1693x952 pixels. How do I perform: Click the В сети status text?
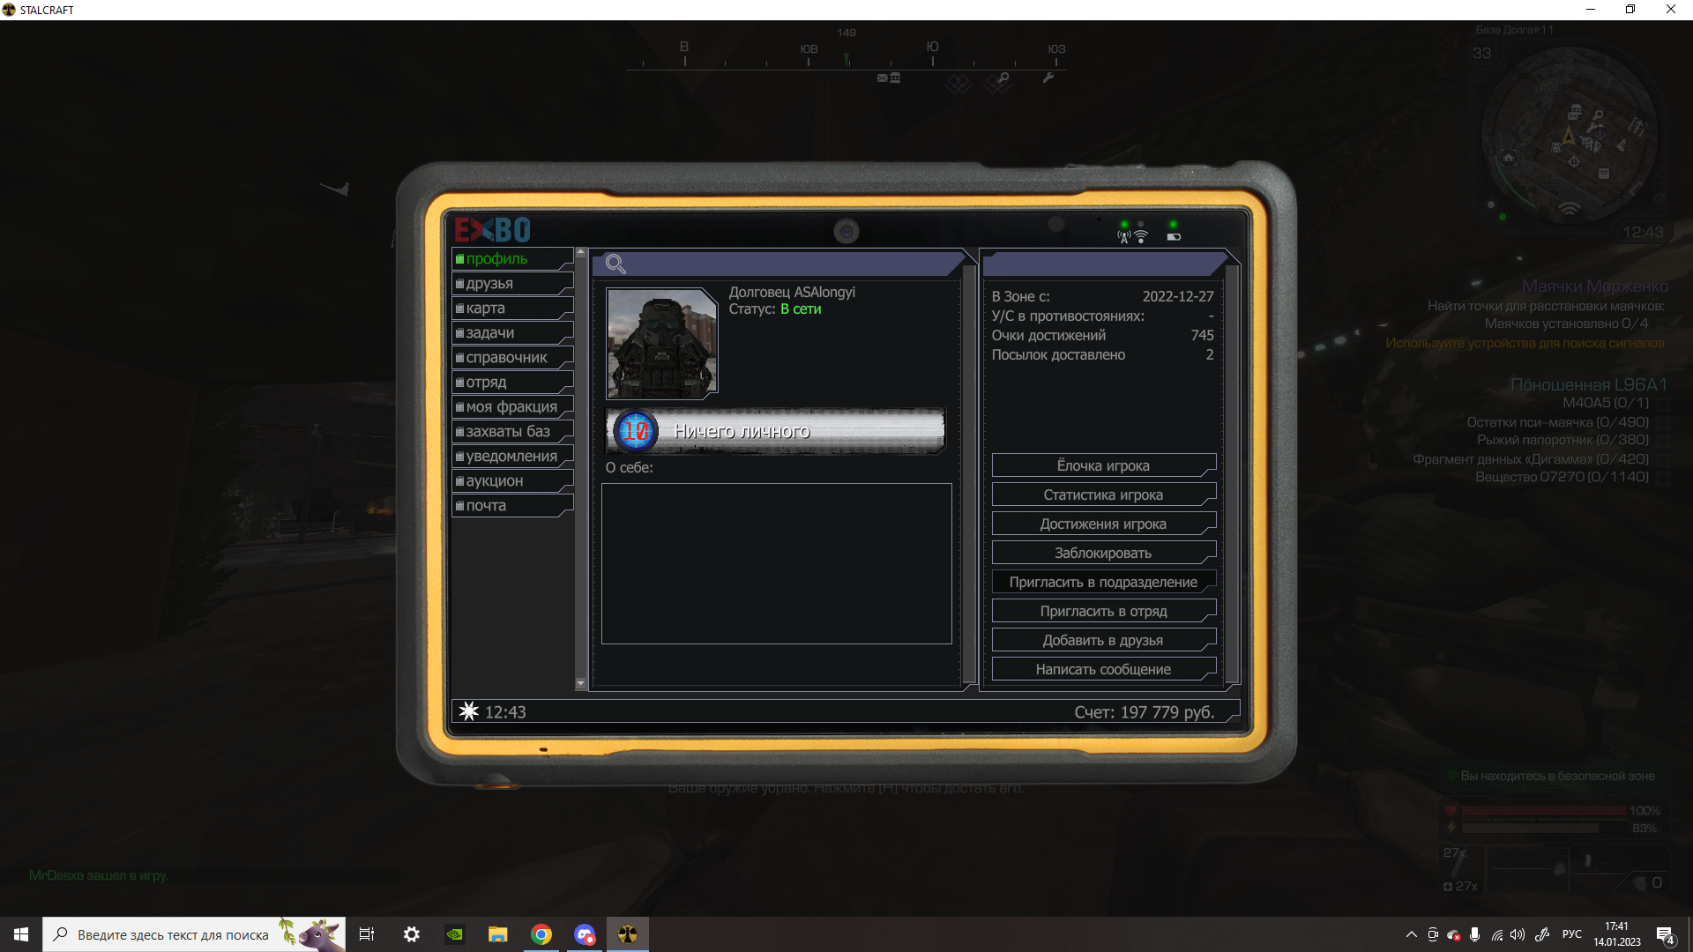click(801, 309)
